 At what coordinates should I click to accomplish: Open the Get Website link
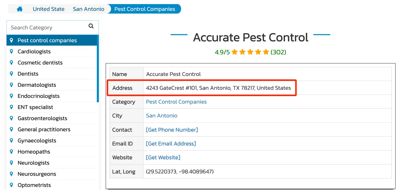(163, 157)
